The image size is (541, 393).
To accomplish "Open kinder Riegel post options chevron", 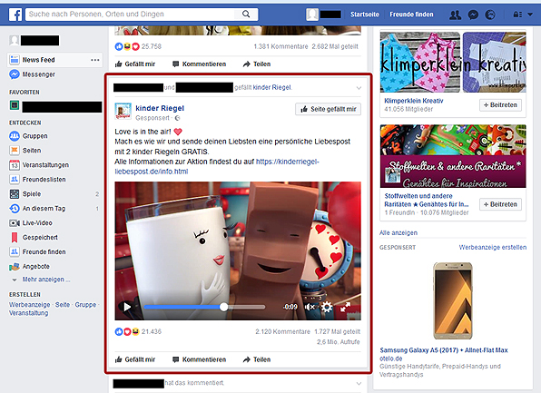I will 359,88.
